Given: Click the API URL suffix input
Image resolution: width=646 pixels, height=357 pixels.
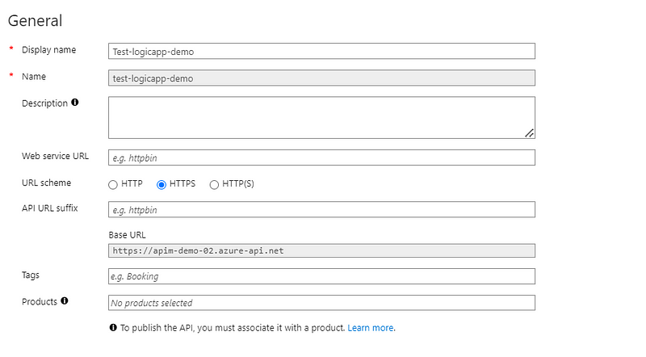Looking at the screenshot, I should click(321, 209).
